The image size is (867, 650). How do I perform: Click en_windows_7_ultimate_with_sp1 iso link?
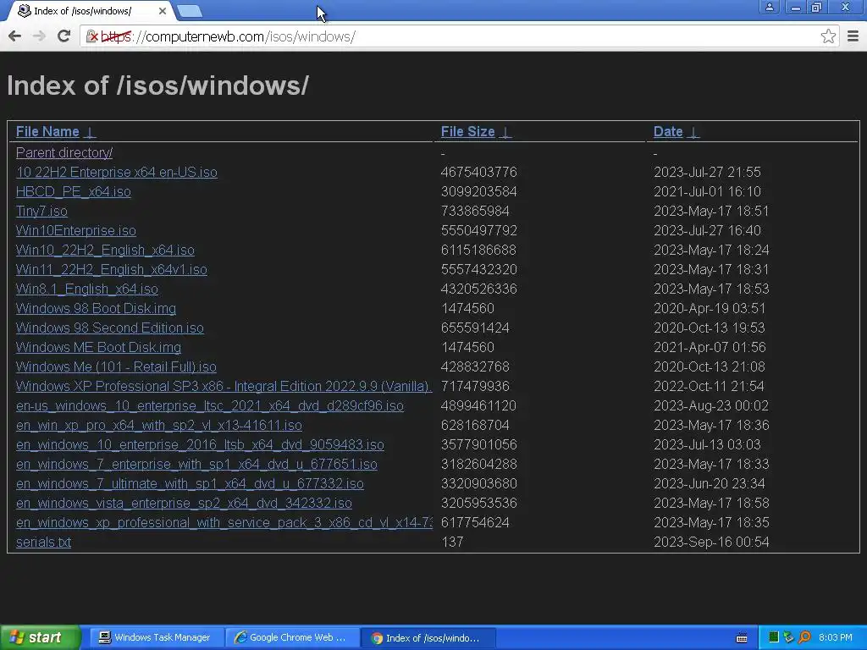point(190,483)
